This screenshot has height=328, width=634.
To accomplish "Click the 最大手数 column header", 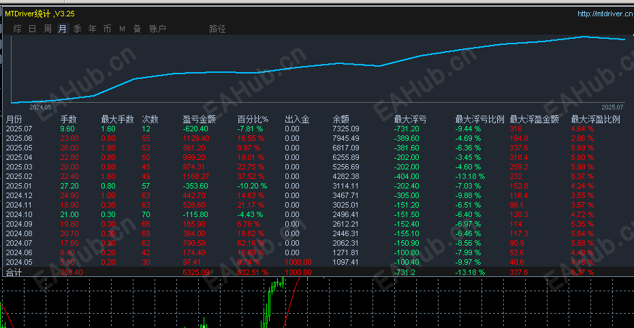I will [117, 119].
